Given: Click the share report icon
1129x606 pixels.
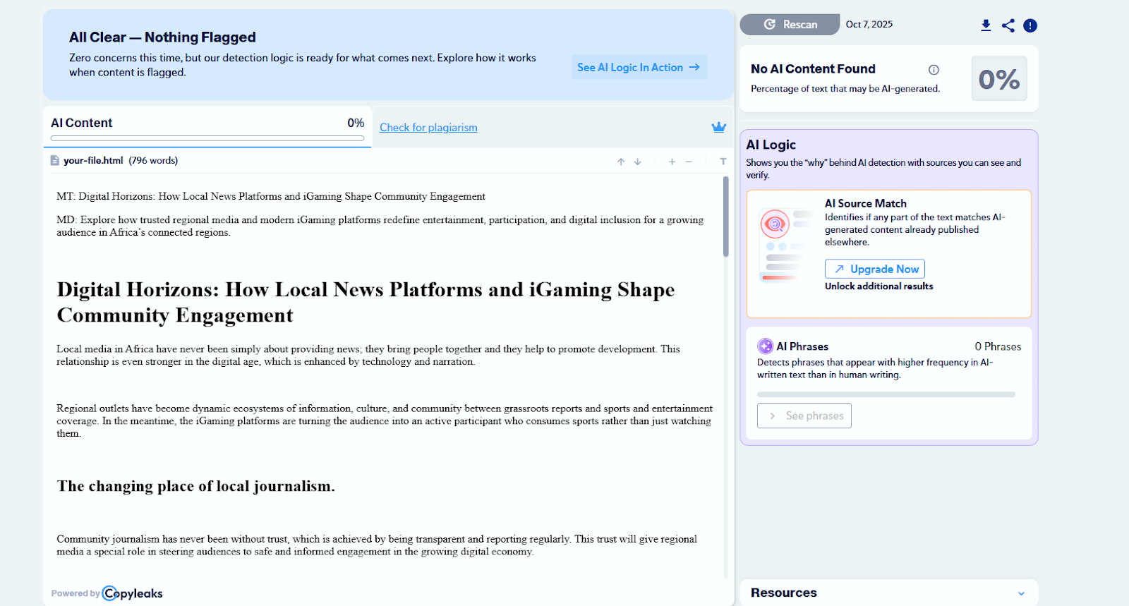Looking at the screenshot, I should 1008,25.
